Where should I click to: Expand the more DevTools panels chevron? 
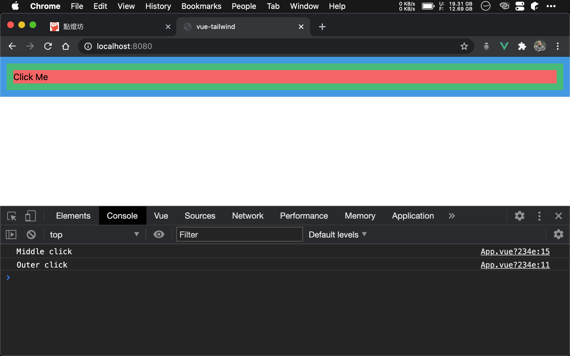click(x=451, y=216)
